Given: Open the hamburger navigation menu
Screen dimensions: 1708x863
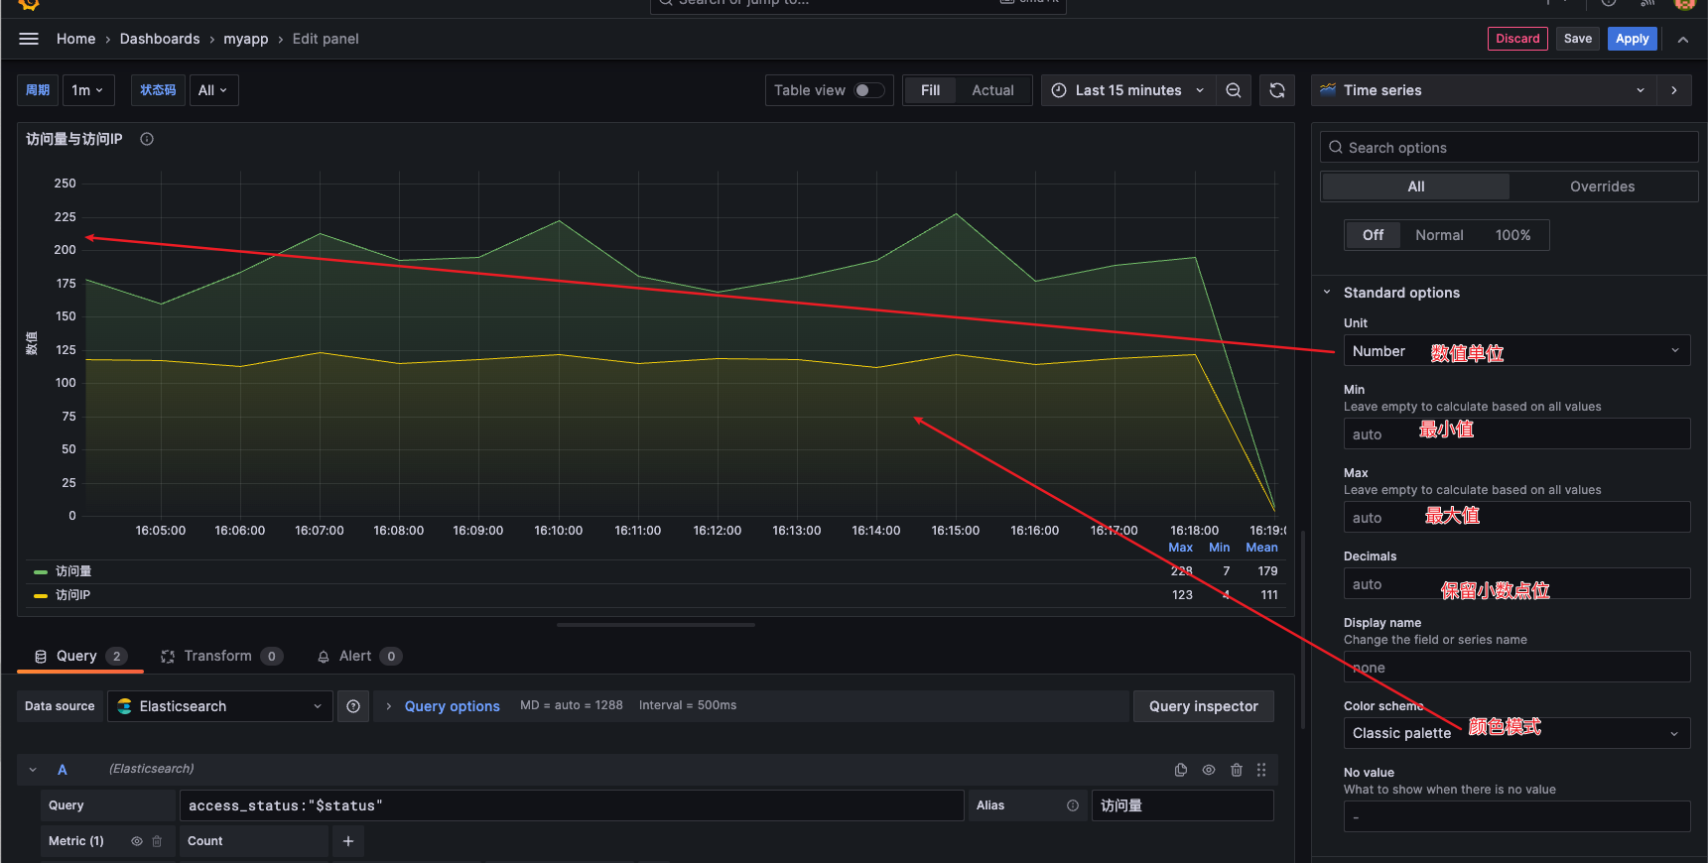Looking at the screenshot, I should coord(29,39).
